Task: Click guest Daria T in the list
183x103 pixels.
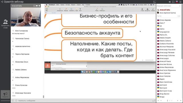Action: (162, 23)
